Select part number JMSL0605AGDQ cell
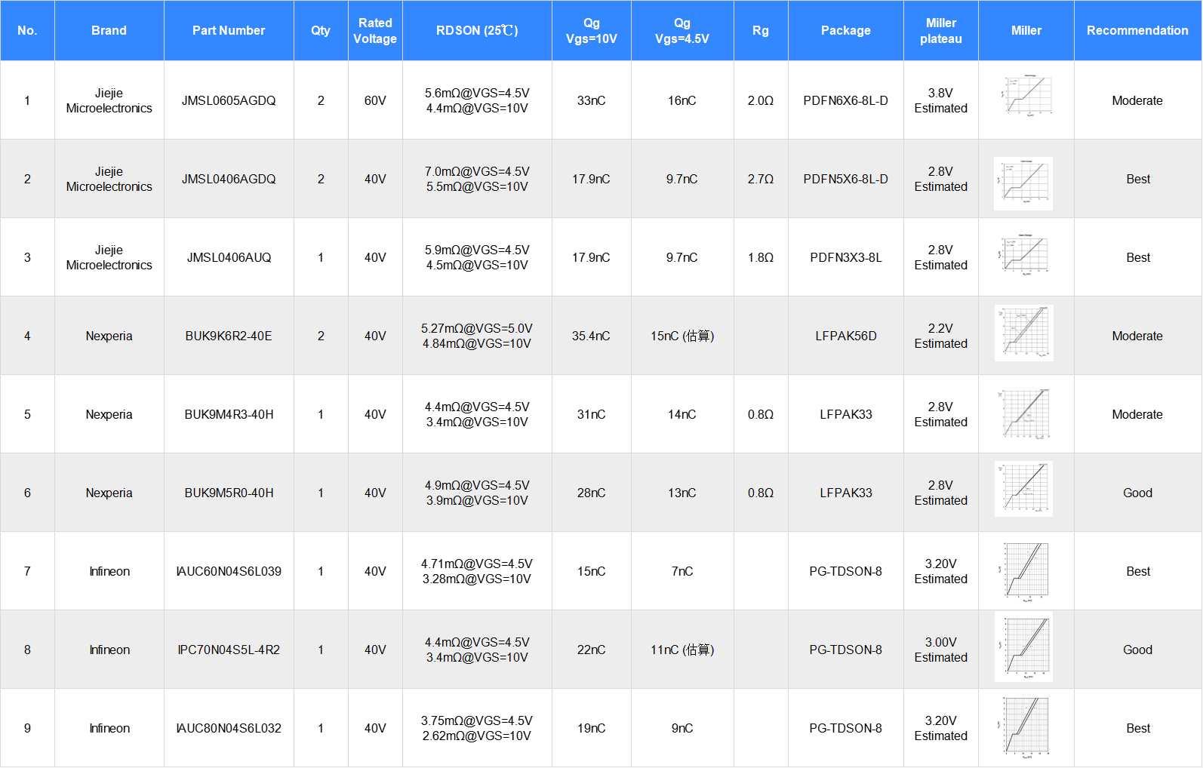 [x=229, y=100]
